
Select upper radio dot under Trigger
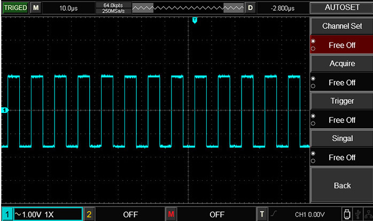[313, 116]
